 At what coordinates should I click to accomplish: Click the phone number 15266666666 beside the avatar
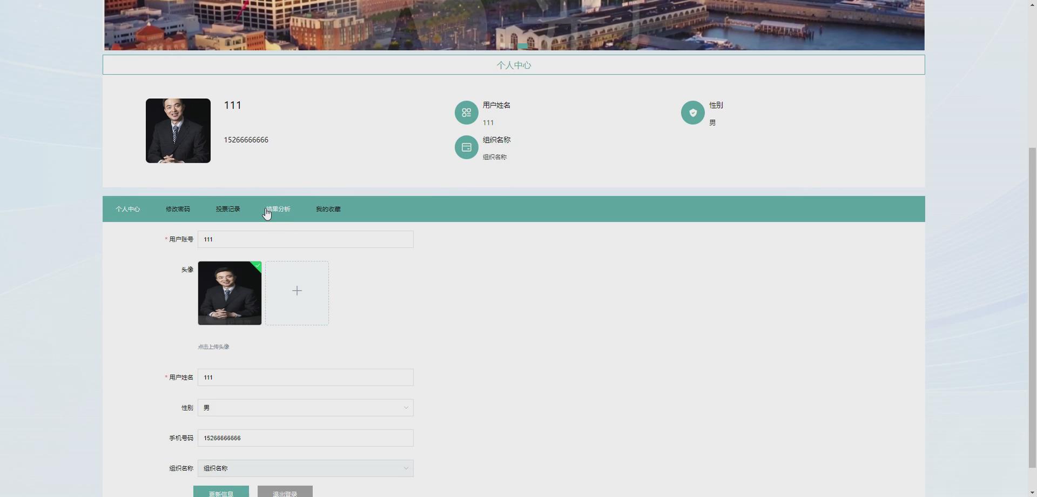246,140
